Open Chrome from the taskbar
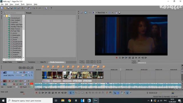The width and height of the screenshot is (183, 103). (69, 100)
